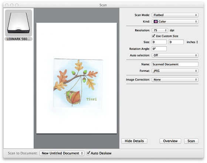Expand the Resolution 75 dpi dropdown

(x=160, y=30)
